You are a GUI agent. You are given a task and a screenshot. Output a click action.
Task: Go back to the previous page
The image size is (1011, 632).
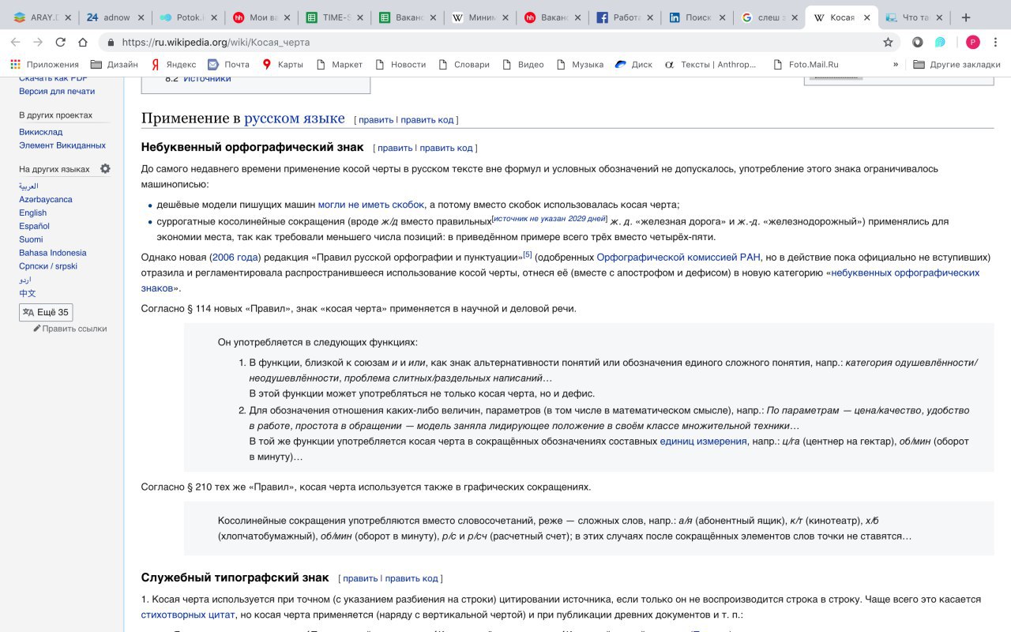pyautogui.click(x=16, y=42)
